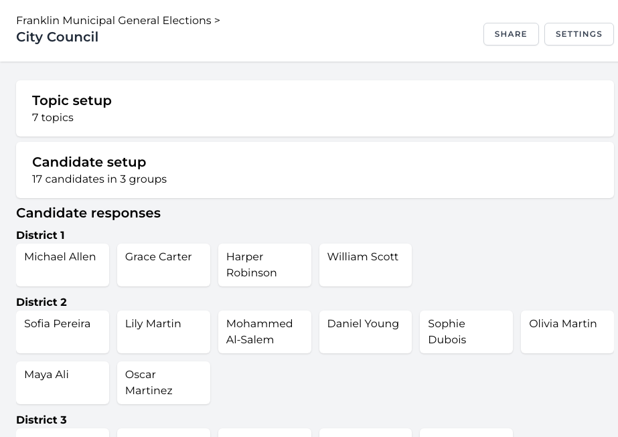Image resolution: width=618 pixels, height=437 pixels.
Task: Open the Settings button
Action: (x=578, y=34)
